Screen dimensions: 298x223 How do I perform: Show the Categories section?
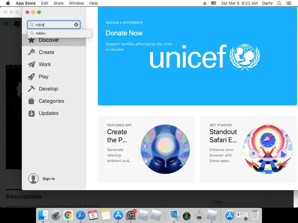pyautogui.click(x=51, y=101)
